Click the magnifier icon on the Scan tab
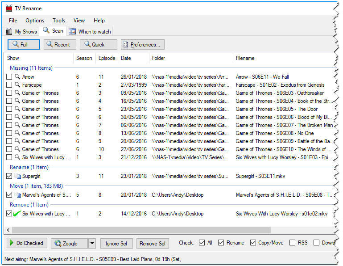343x266 pixels. click(46, 30)
